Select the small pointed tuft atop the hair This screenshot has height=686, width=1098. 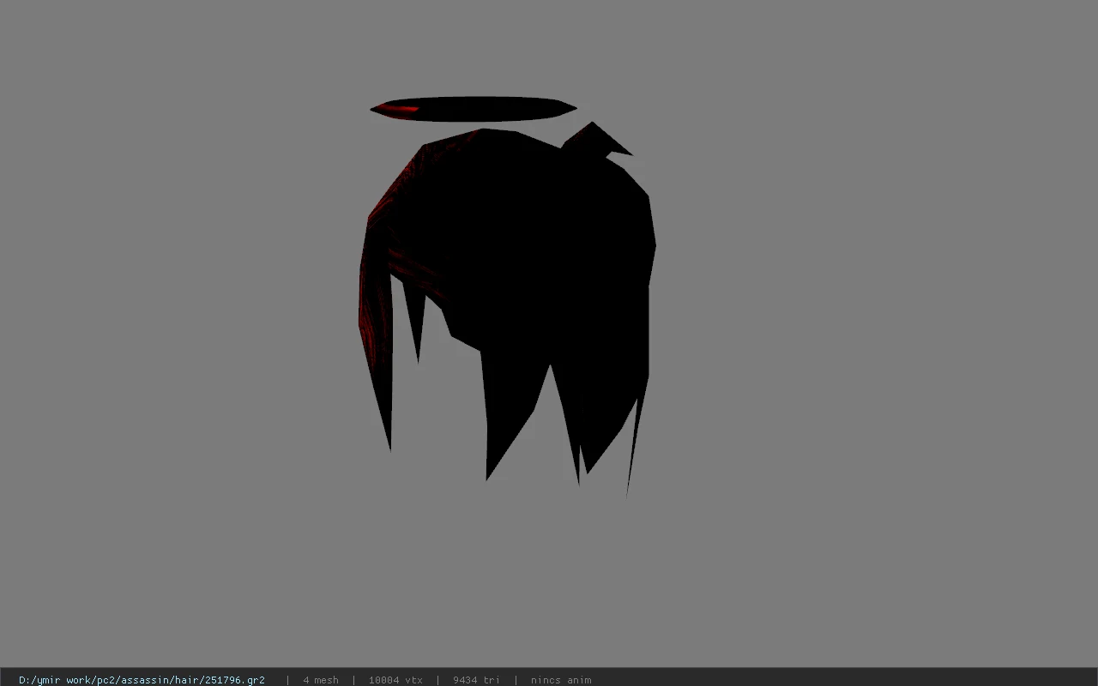[598, 141]
